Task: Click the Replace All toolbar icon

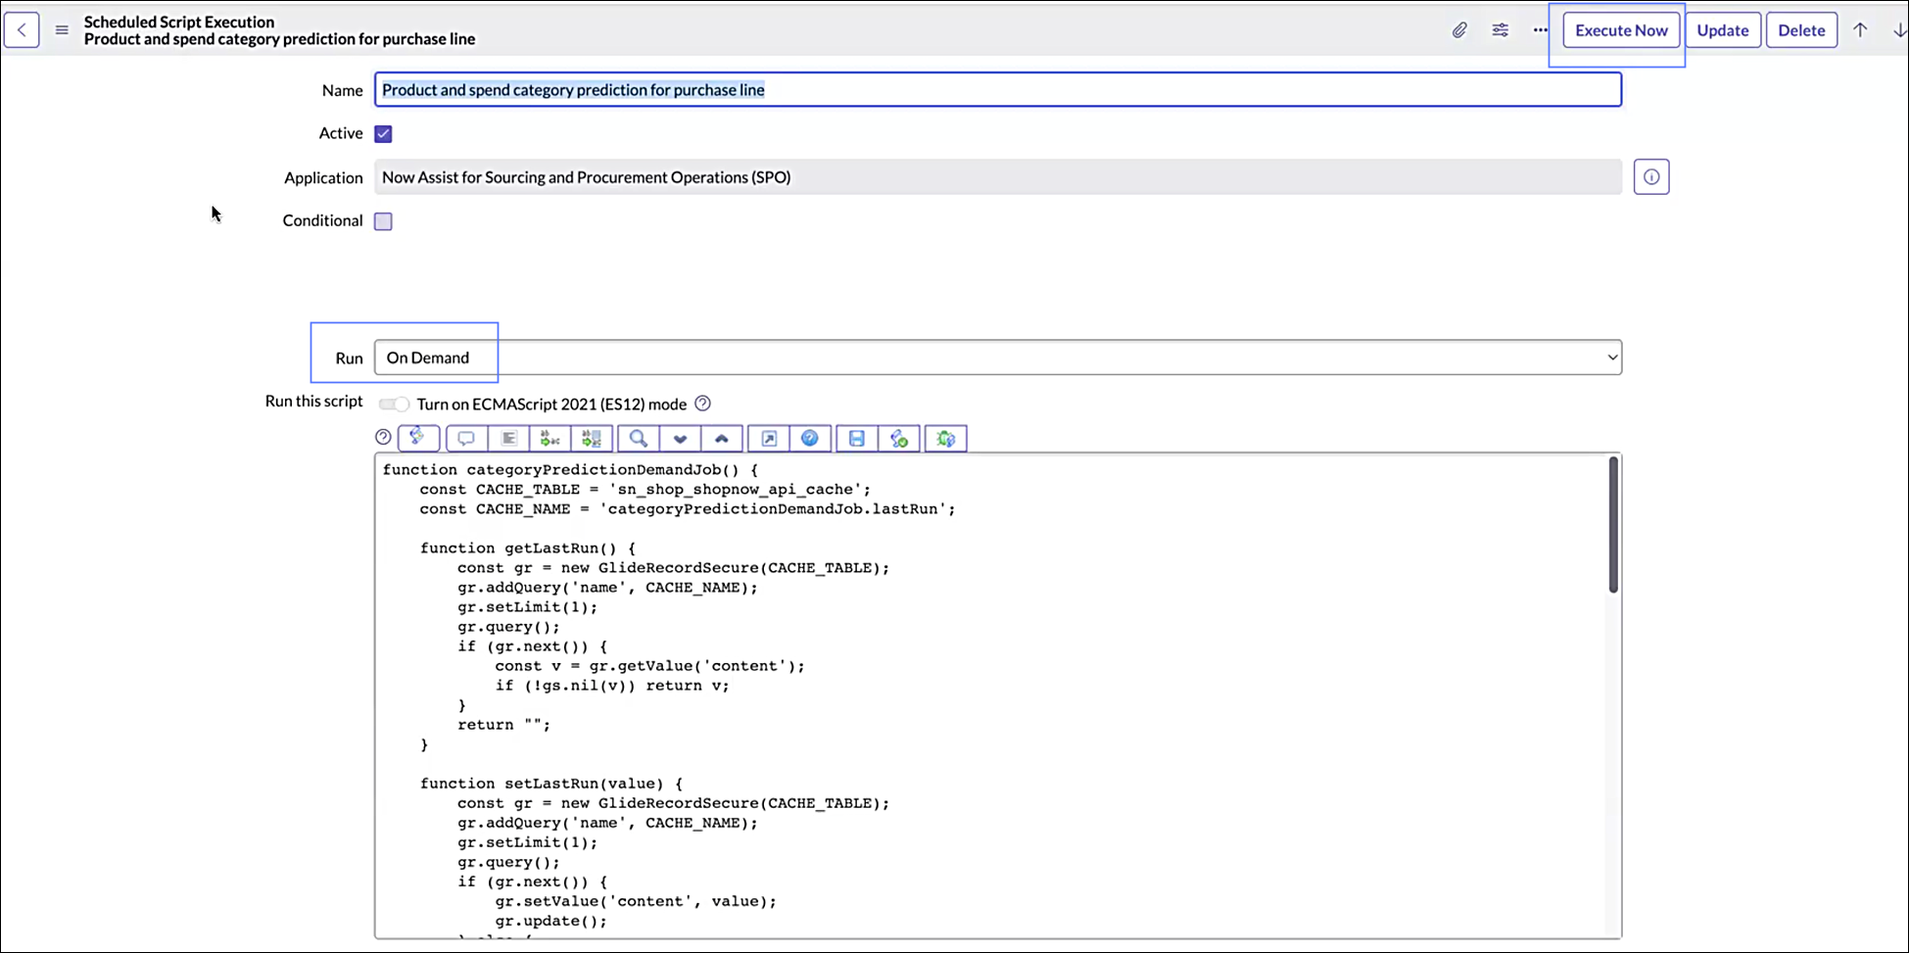Action: coord(592,439)
